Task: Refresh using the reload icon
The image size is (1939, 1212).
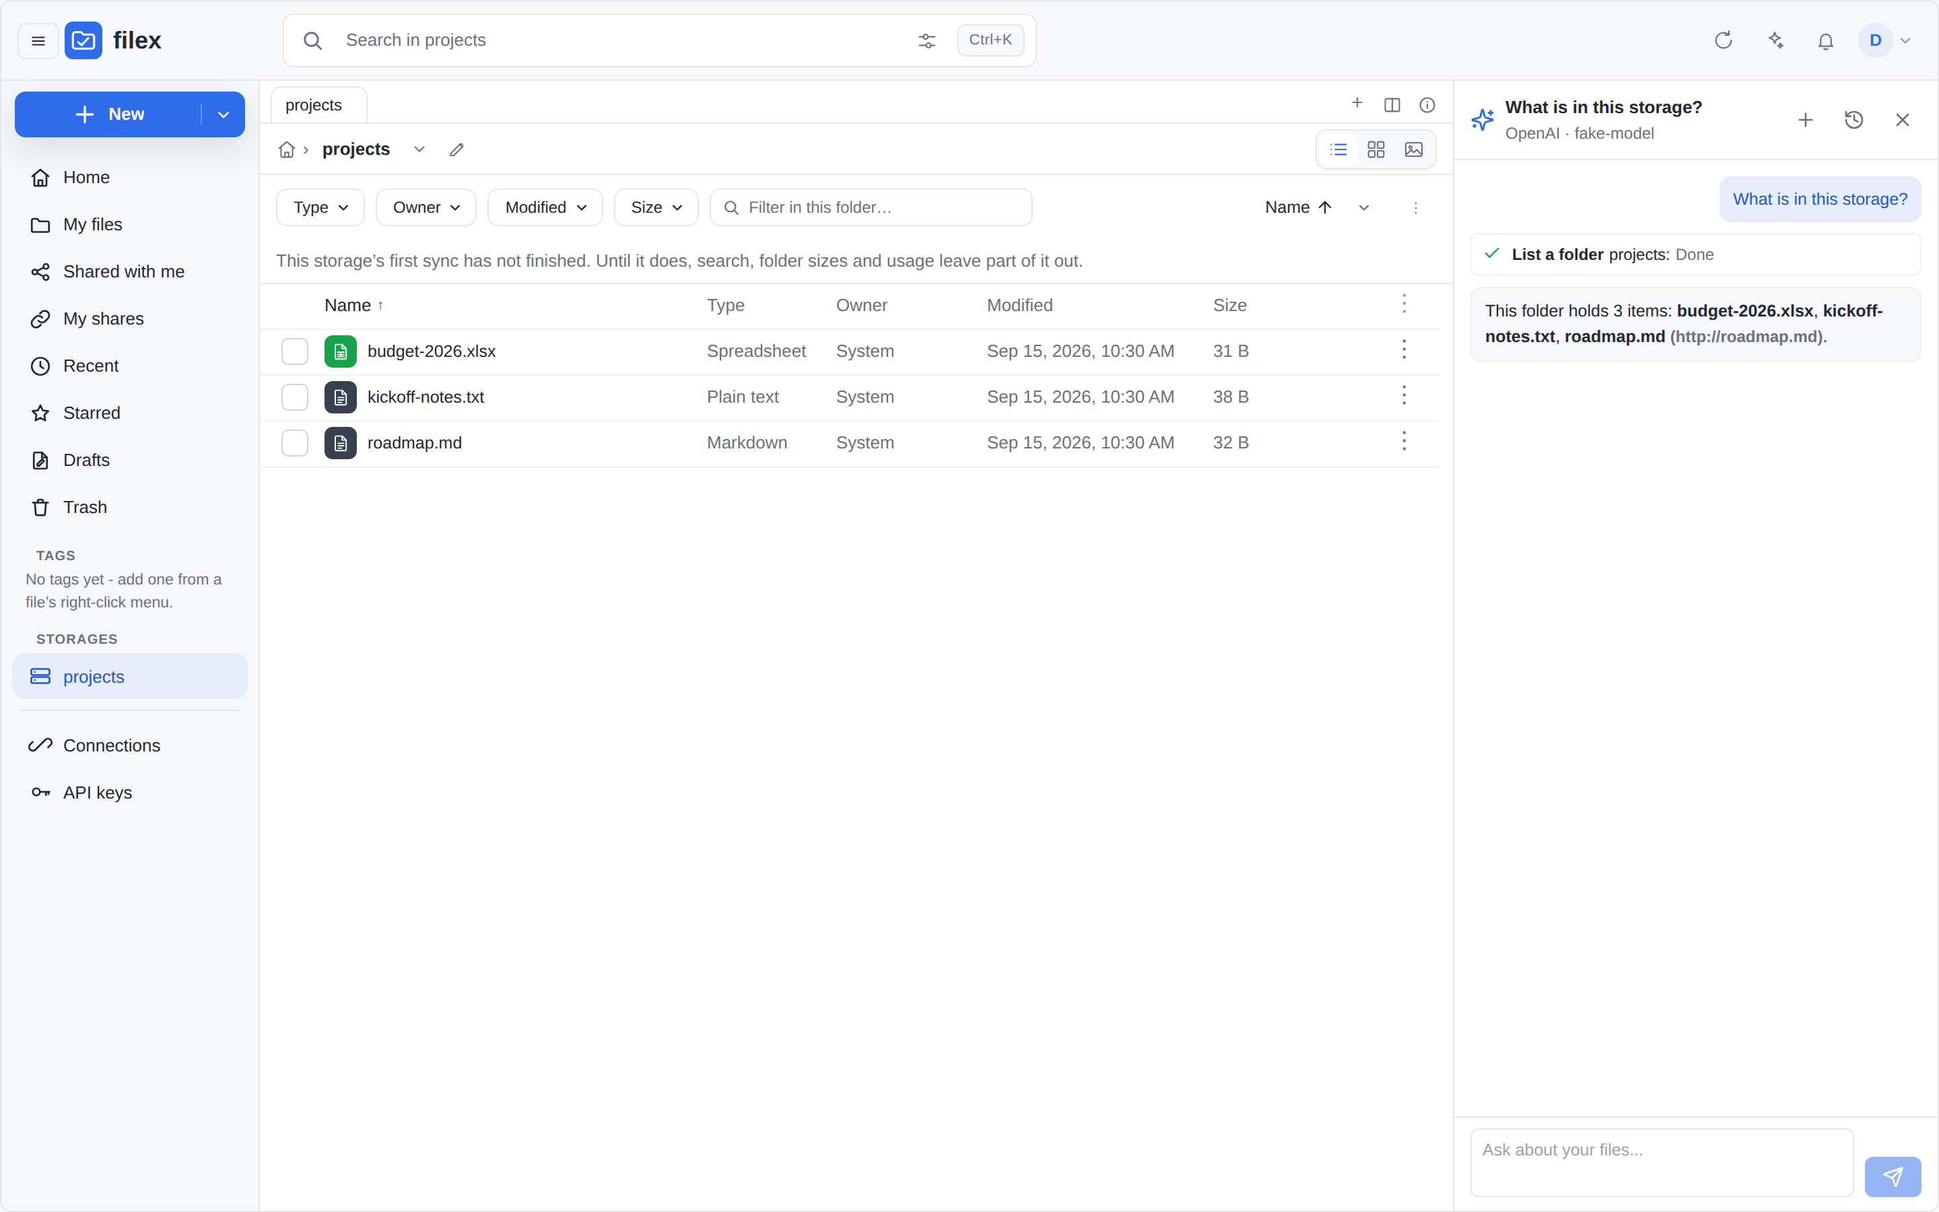Action: coord(1723,40)
